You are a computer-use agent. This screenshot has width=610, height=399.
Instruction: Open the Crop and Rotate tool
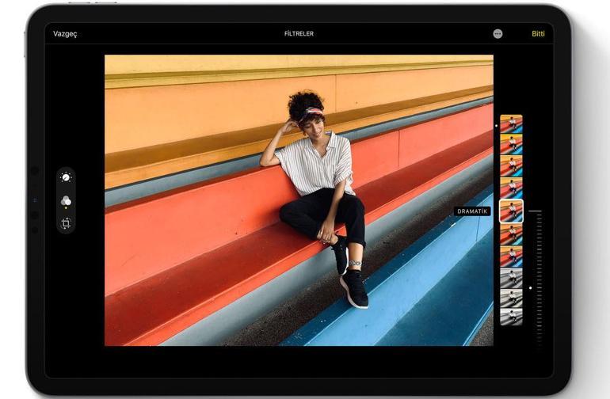click(x=66, y=223)
